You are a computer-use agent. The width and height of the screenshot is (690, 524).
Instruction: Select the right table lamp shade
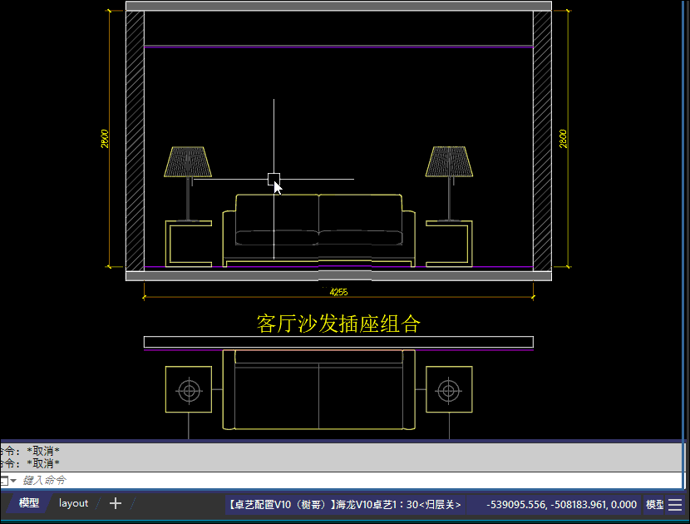pyautogui.click(x=450, y=162)
